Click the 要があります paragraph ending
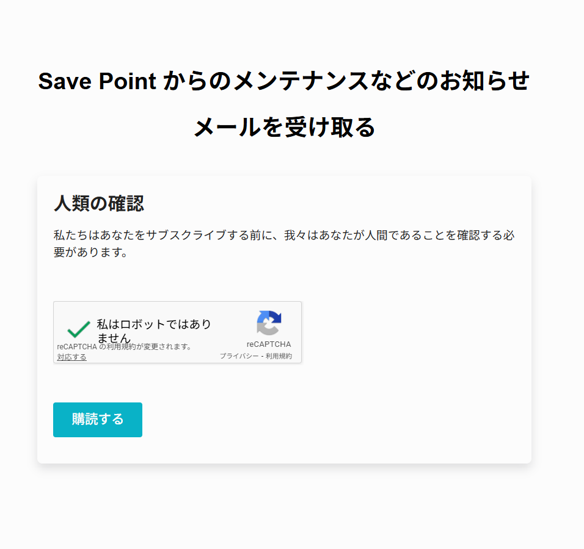 90,252
